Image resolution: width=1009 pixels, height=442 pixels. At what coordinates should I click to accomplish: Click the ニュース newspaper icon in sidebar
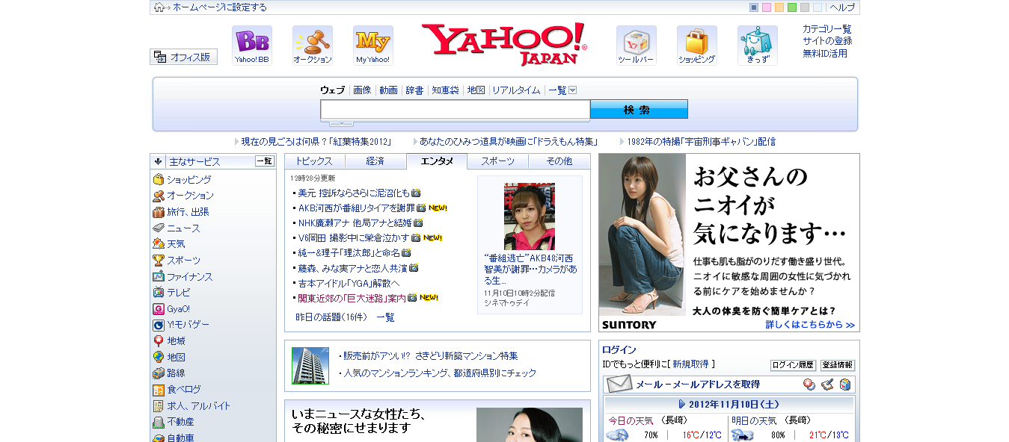click(x=159, y=228)
